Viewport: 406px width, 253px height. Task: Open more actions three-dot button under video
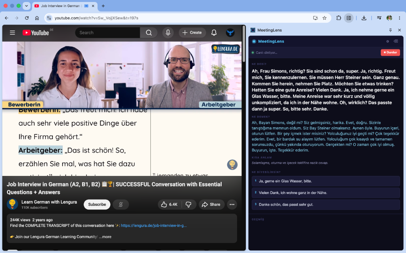coord(232,204)
